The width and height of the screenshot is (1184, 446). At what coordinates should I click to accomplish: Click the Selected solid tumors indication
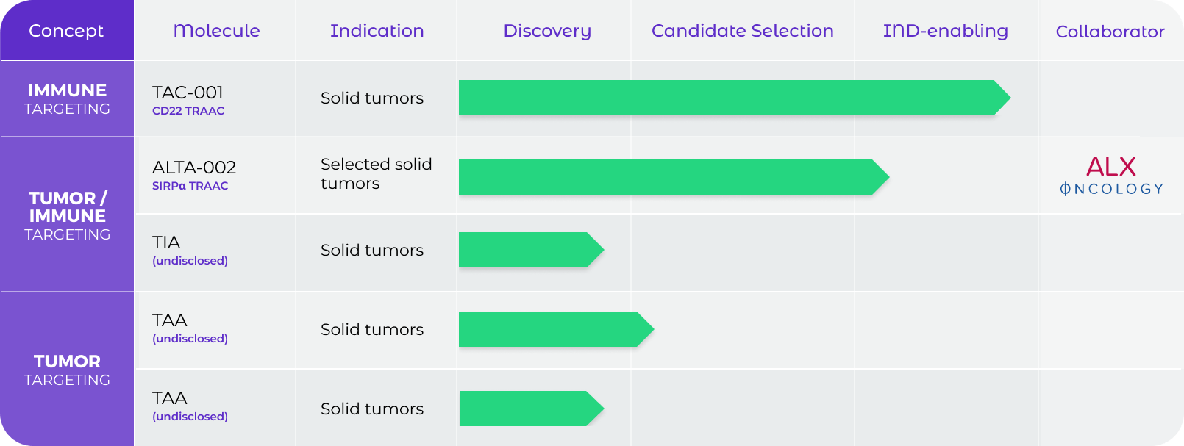click(376, 174)
